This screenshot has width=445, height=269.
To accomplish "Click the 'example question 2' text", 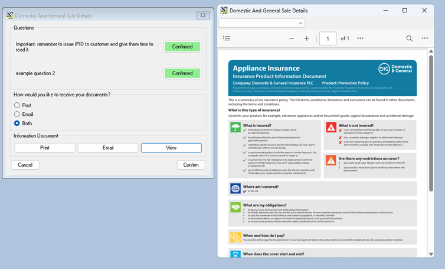I will [x=35, y=73].
